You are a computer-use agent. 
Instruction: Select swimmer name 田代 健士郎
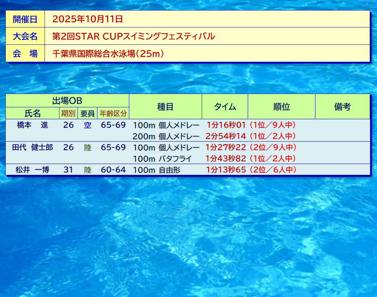click(32, 147)
